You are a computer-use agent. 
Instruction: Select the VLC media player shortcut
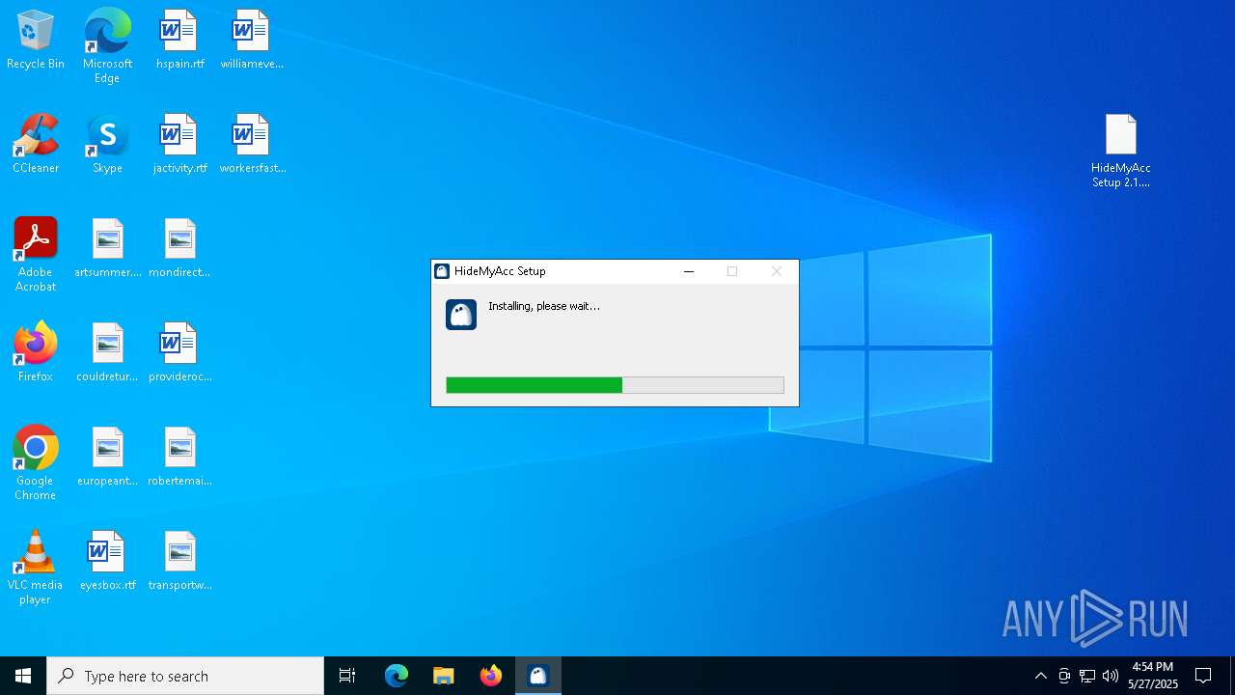click(x=36, y=568)
